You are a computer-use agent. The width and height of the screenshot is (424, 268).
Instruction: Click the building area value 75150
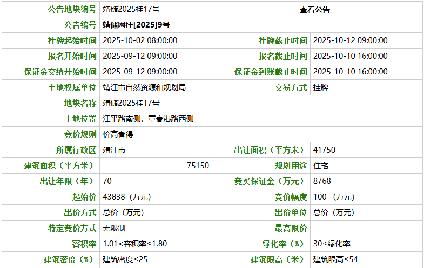[x=198, y=166]
